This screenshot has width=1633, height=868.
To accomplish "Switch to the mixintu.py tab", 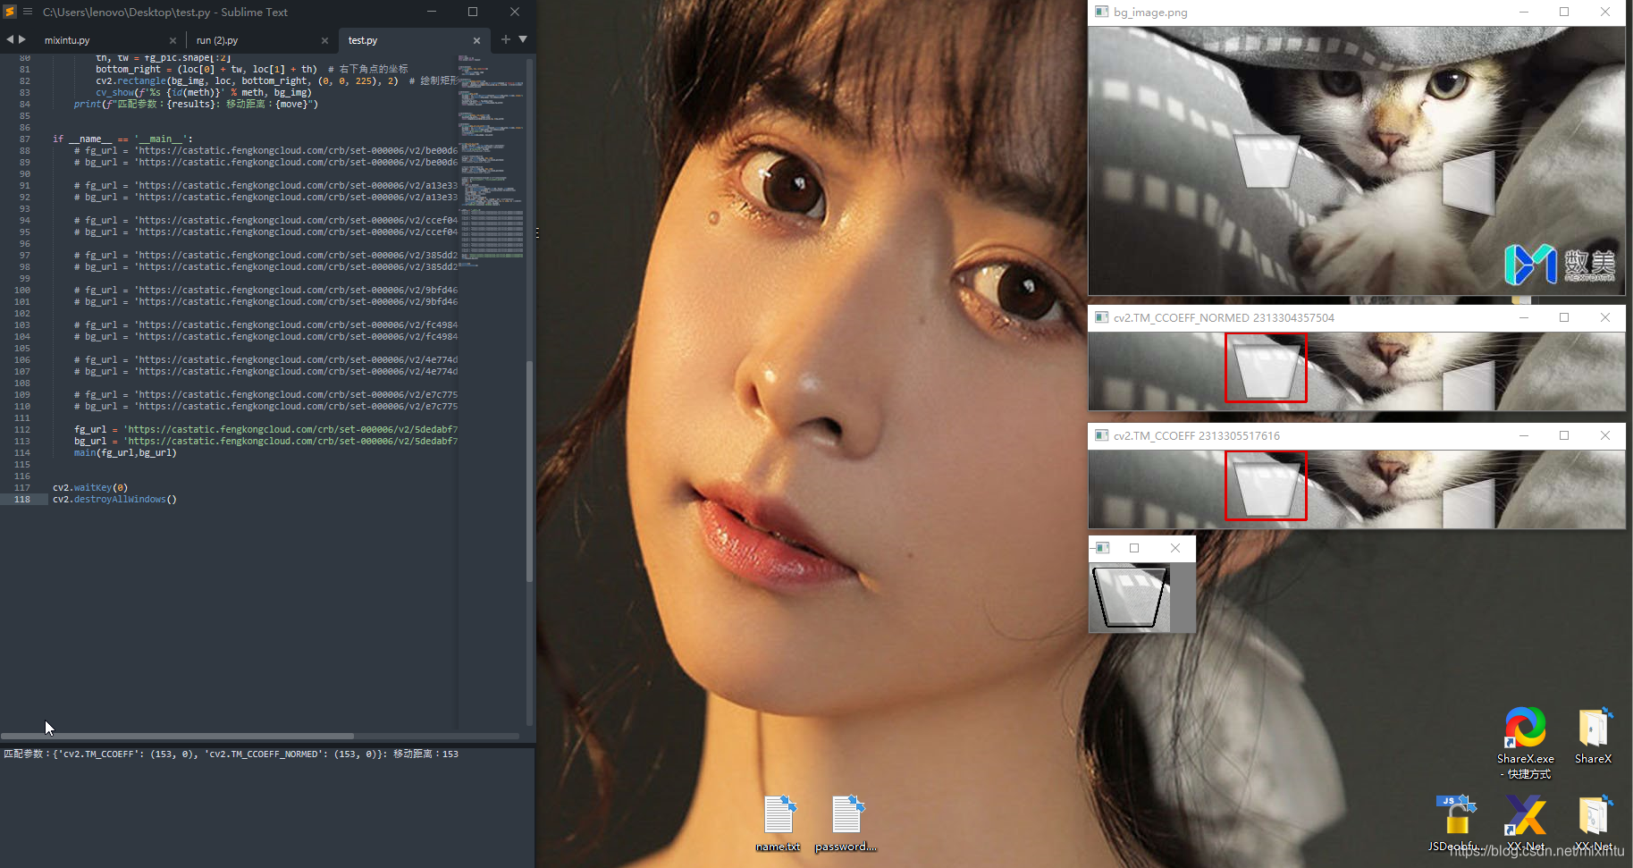I will coord(67,40).
